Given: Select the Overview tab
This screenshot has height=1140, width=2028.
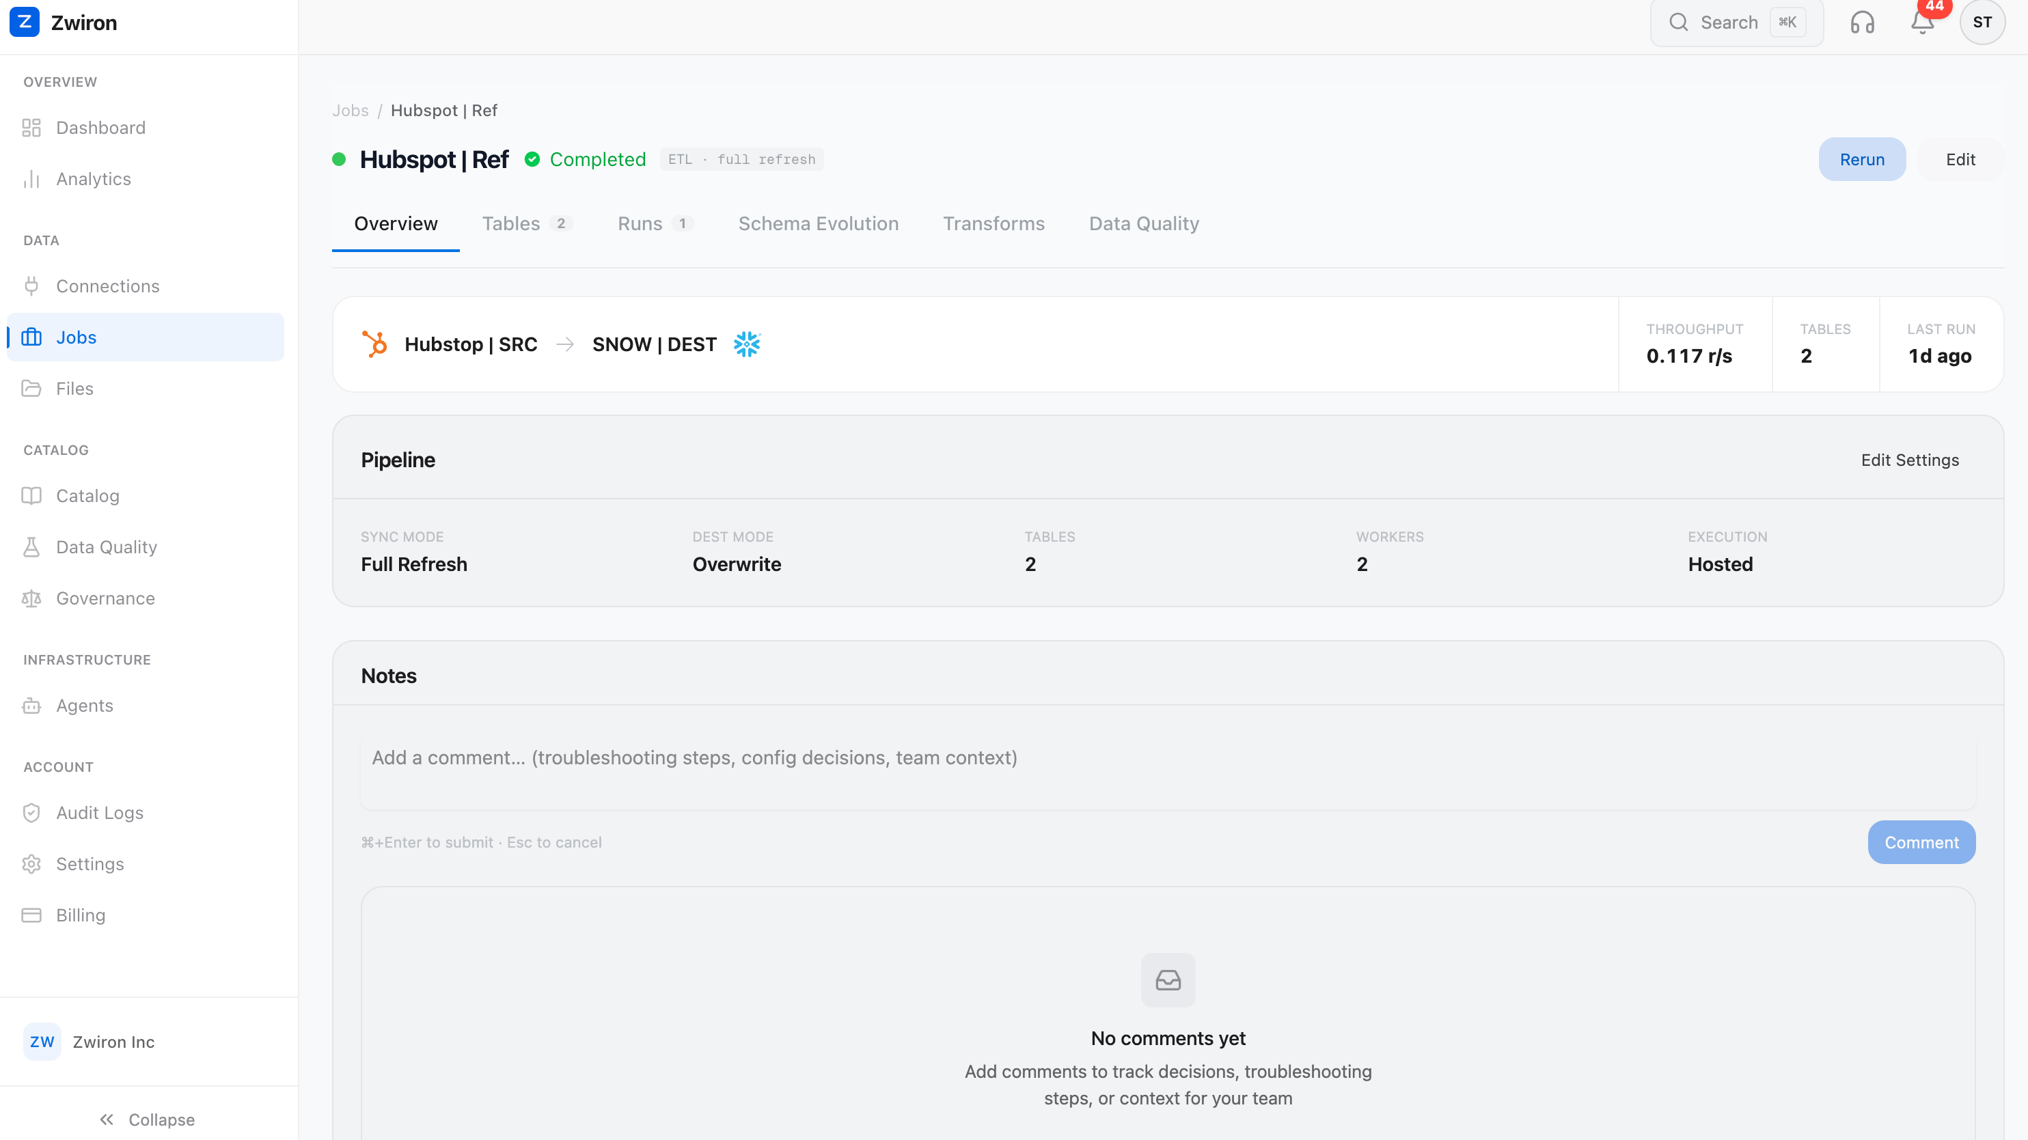Looking at the screenshot, I should point(395,223).
